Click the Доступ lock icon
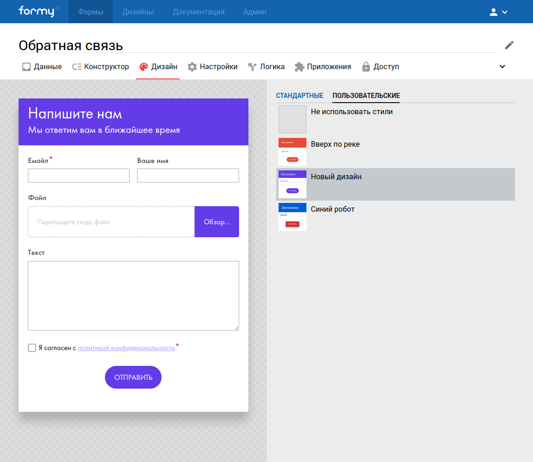The height and width of the screenshot is (462, 533). point(366,67)
